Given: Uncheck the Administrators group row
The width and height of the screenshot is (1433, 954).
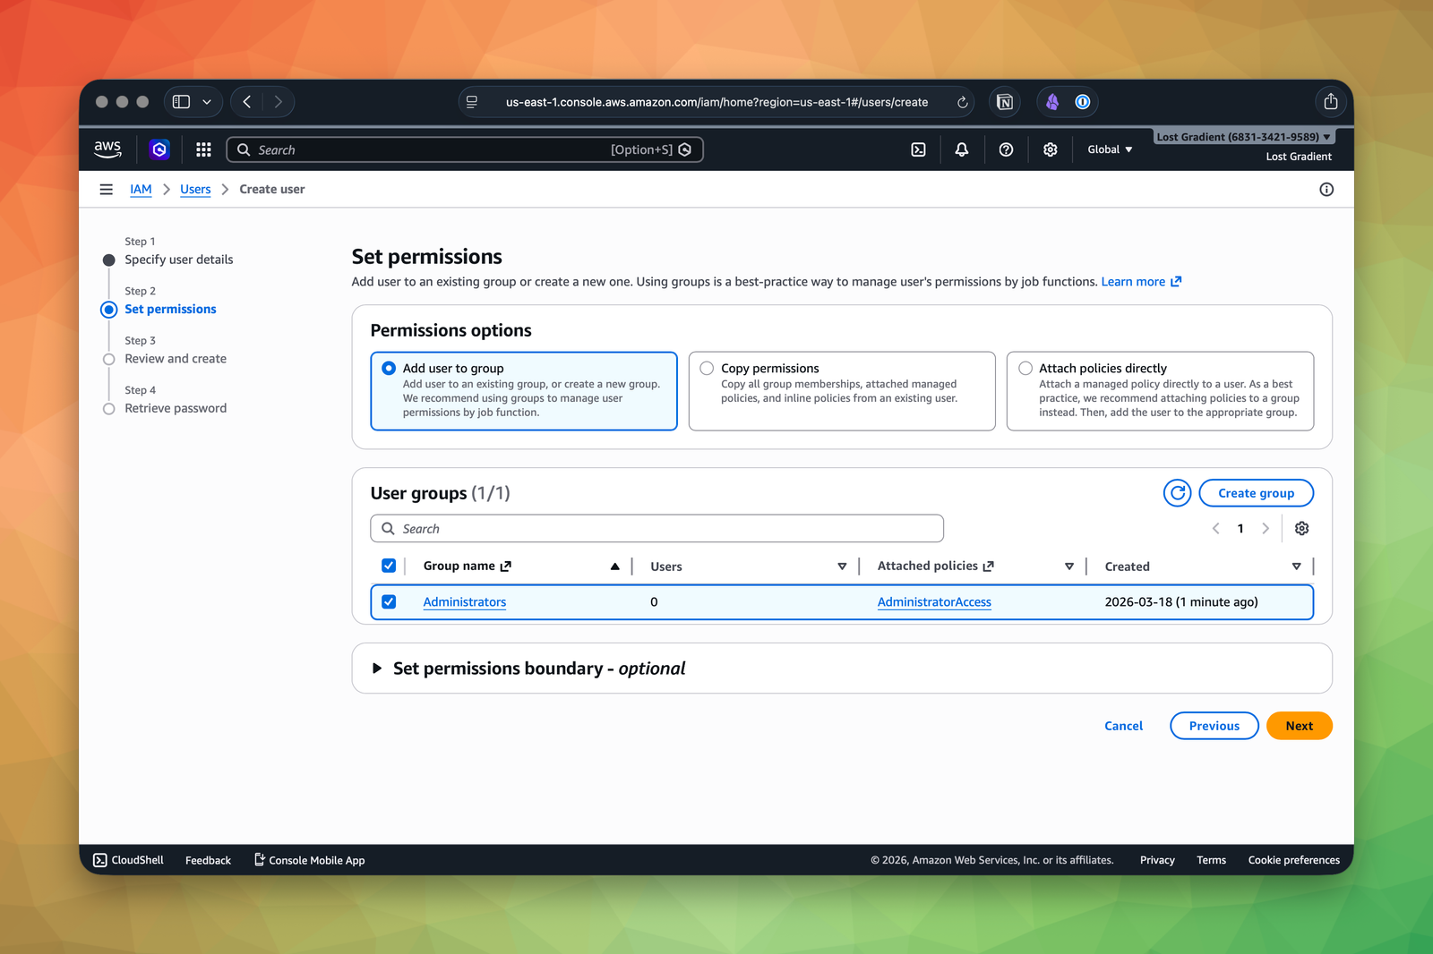Looking at the screenshot, I should [x=389, y=601].
